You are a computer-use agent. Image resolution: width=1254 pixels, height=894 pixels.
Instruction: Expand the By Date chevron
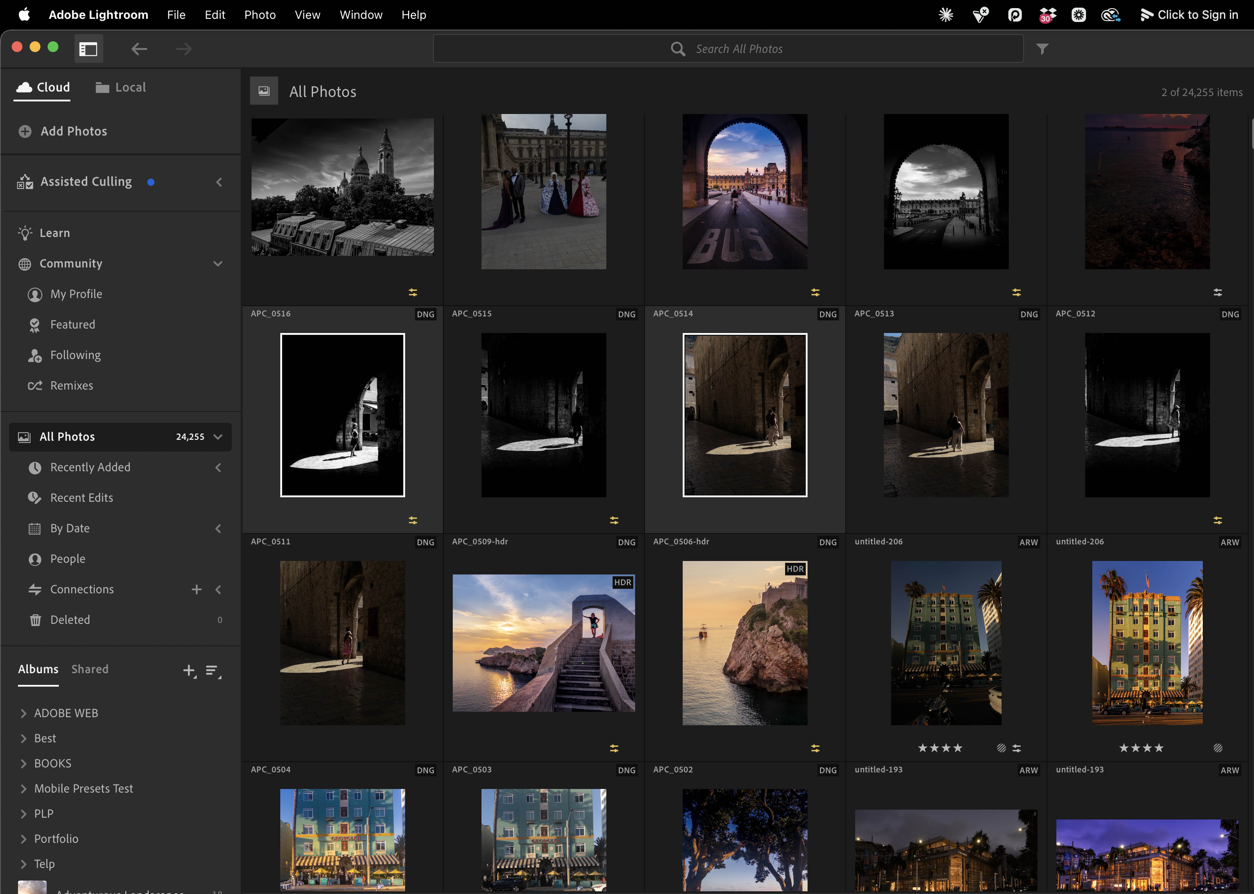[x=219, y=529]
